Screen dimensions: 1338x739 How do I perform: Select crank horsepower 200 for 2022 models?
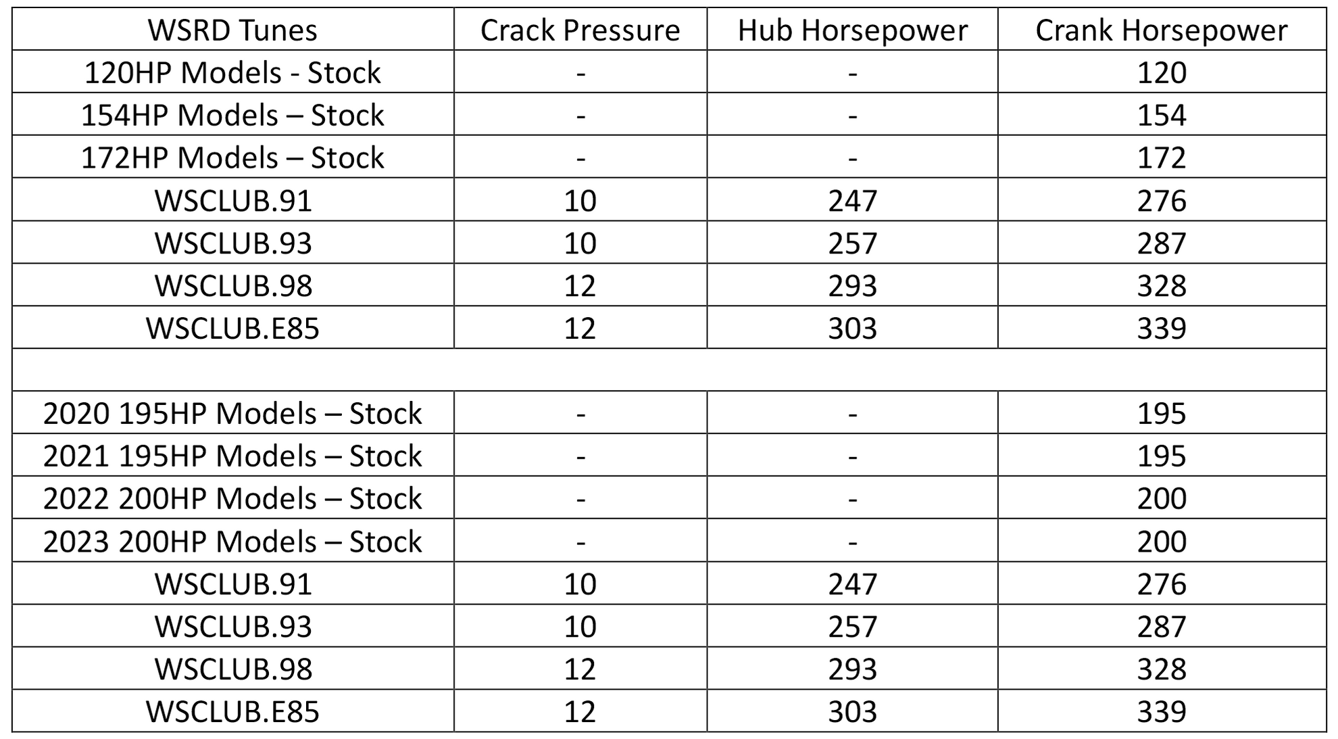pyautogui.click(x=1161, y=499)
